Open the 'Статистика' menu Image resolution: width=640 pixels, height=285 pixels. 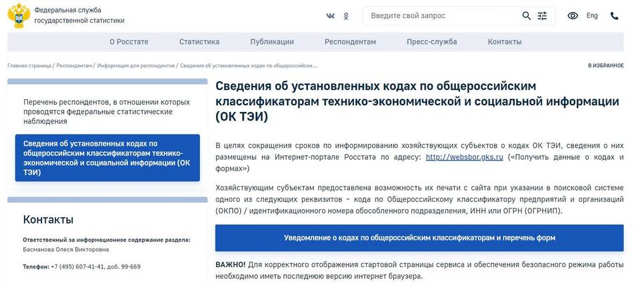click(x=199, y=42)
